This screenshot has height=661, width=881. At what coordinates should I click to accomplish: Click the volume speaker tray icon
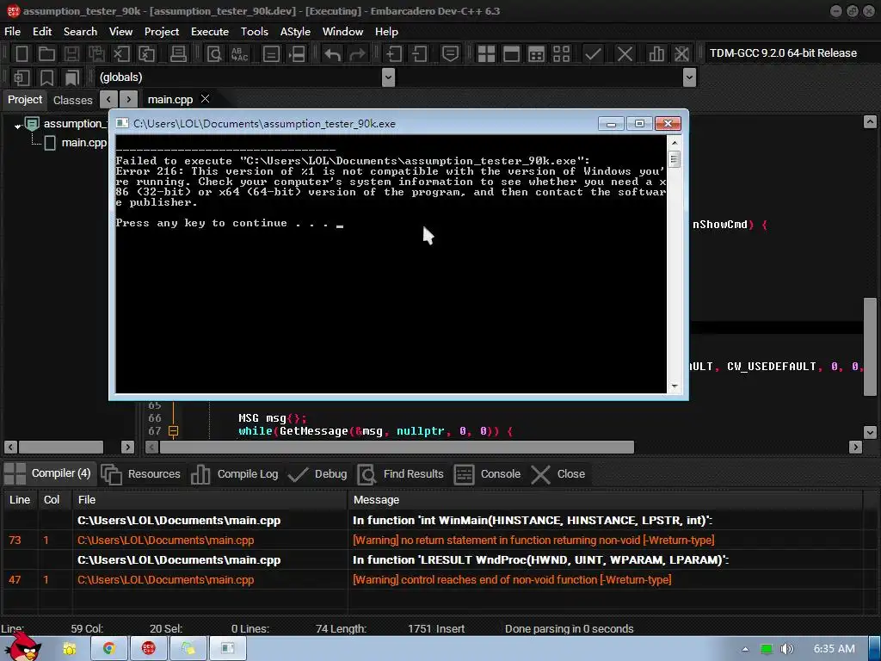pos(786,649)
